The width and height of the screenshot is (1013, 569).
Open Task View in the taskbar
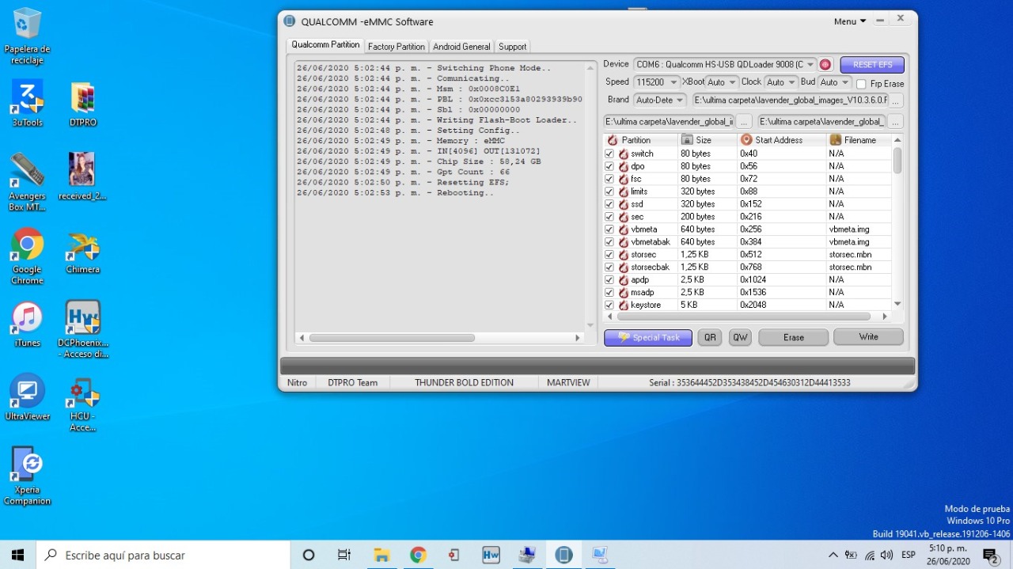(x=344, y=555)
